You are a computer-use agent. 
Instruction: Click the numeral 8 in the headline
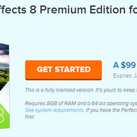click(33, 10)
